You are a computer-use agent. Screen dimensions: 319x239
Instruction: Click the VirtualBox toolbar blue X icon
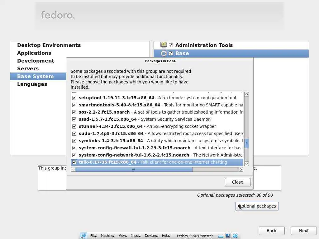[235, 236]
